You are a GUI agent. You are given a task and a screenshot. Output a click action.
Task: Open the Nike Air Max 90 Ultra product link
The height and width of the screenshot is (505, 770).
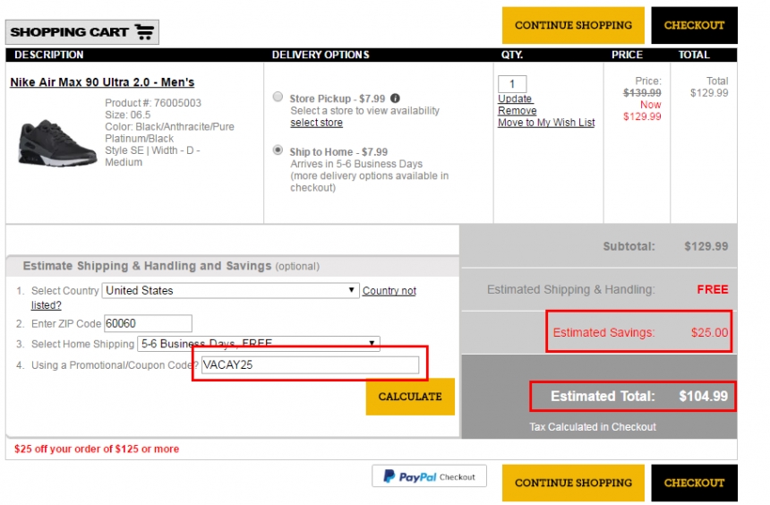click(x=102, y=82)
